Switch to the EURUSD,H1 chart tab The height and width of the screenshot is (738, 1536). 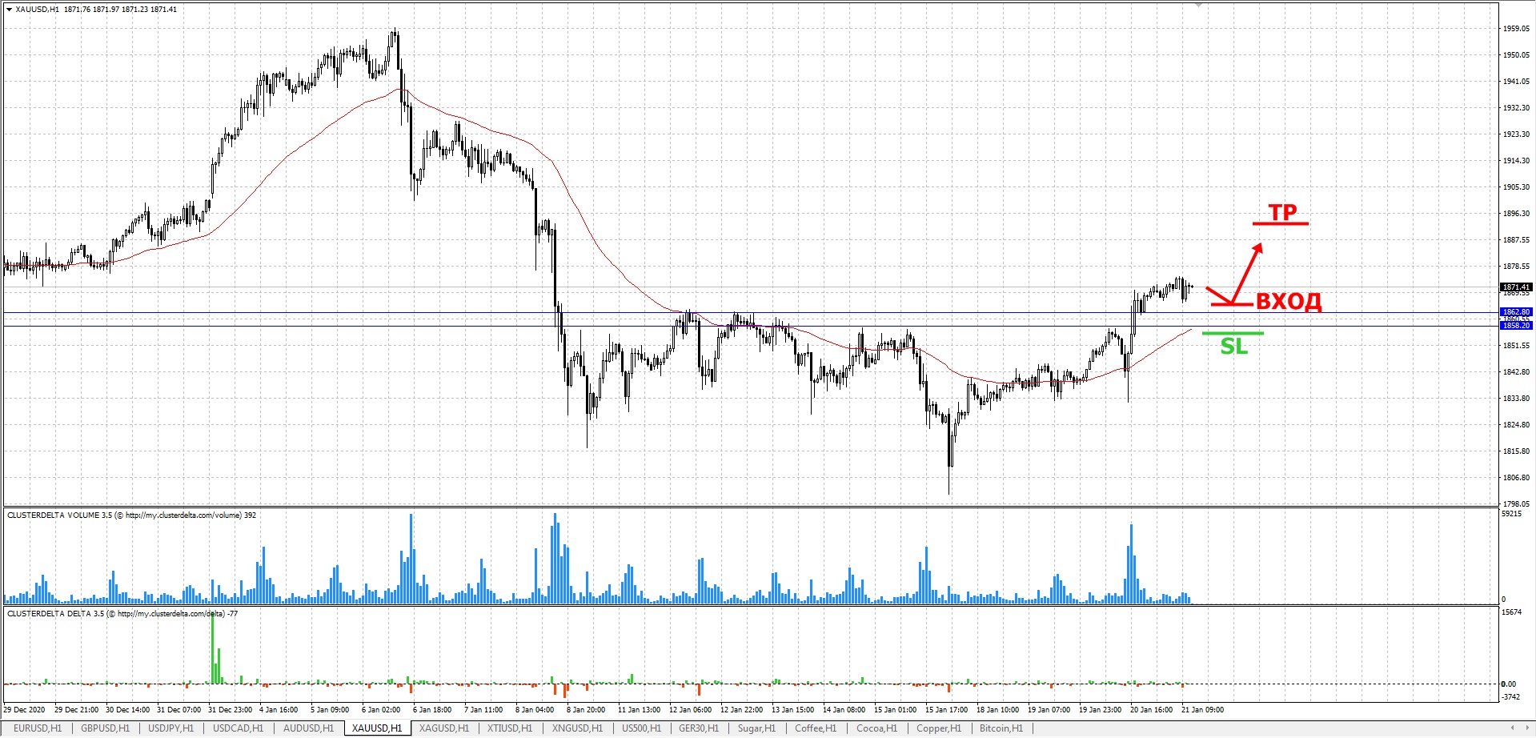[x=38, y=728]
